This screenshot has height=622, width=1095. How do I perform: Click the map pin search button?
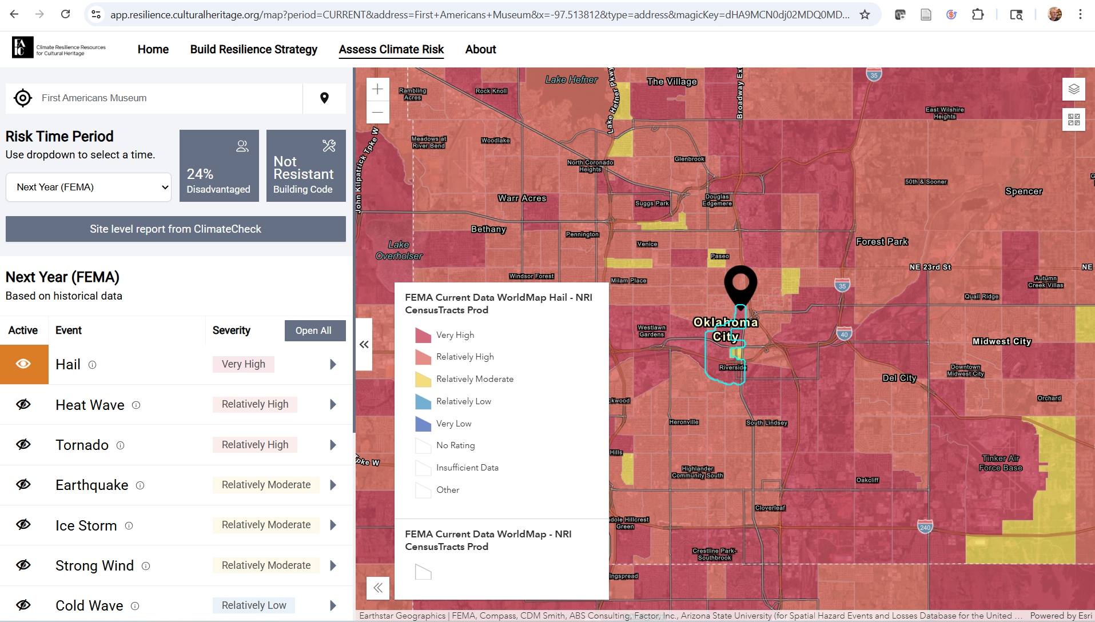[x=324, y=98]
